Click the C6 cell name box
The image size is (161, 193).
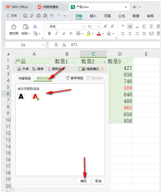(x=25, y=45)
